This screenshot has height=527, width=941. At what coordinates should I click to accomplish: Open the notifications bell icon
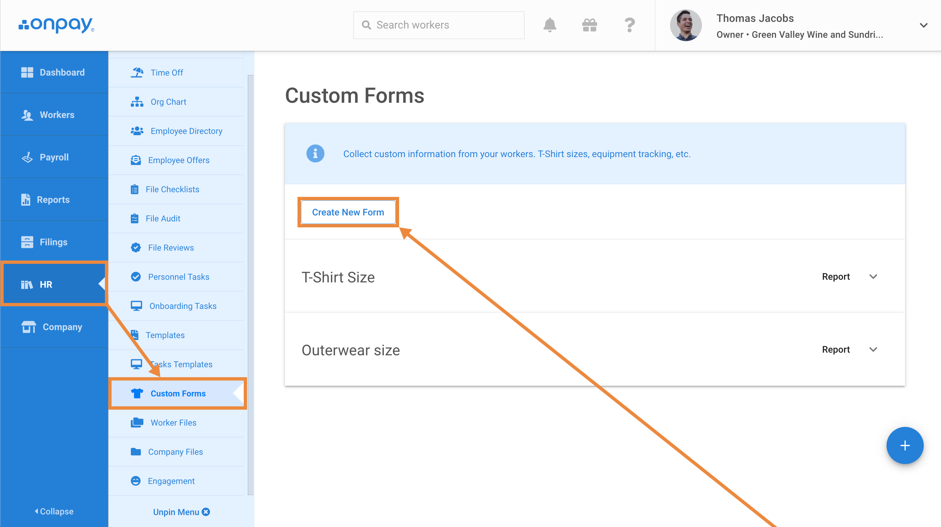click(550, 25)
